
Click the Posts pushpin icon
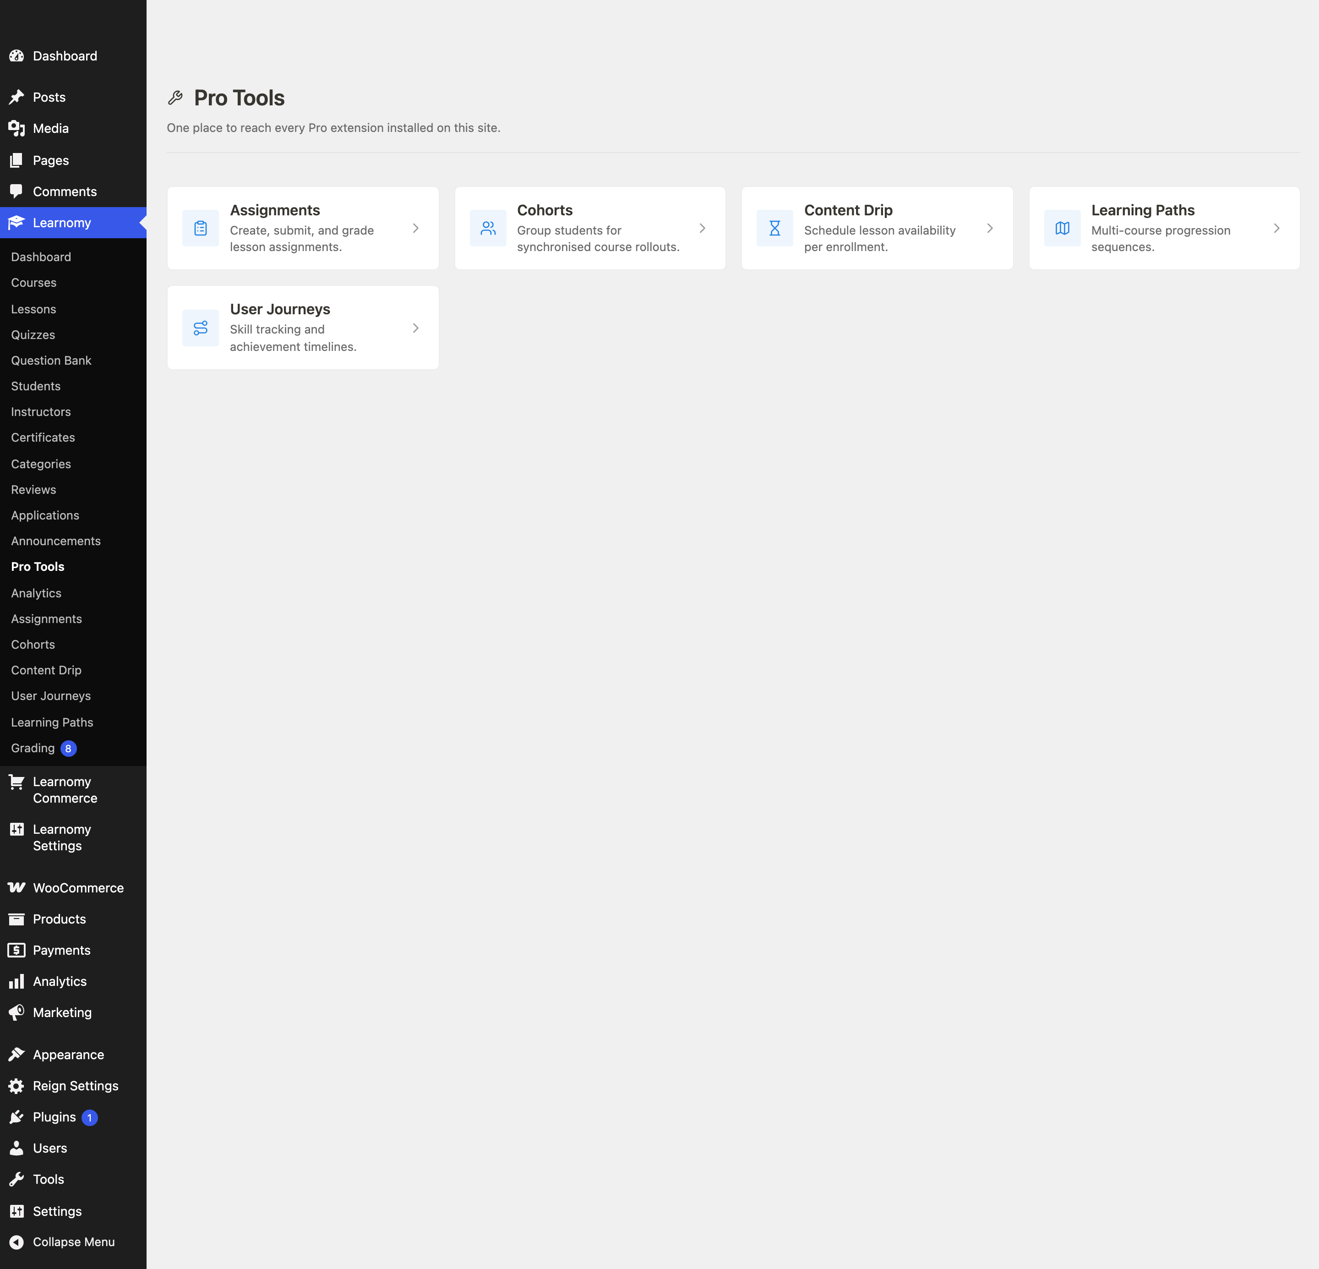[16, 97]
